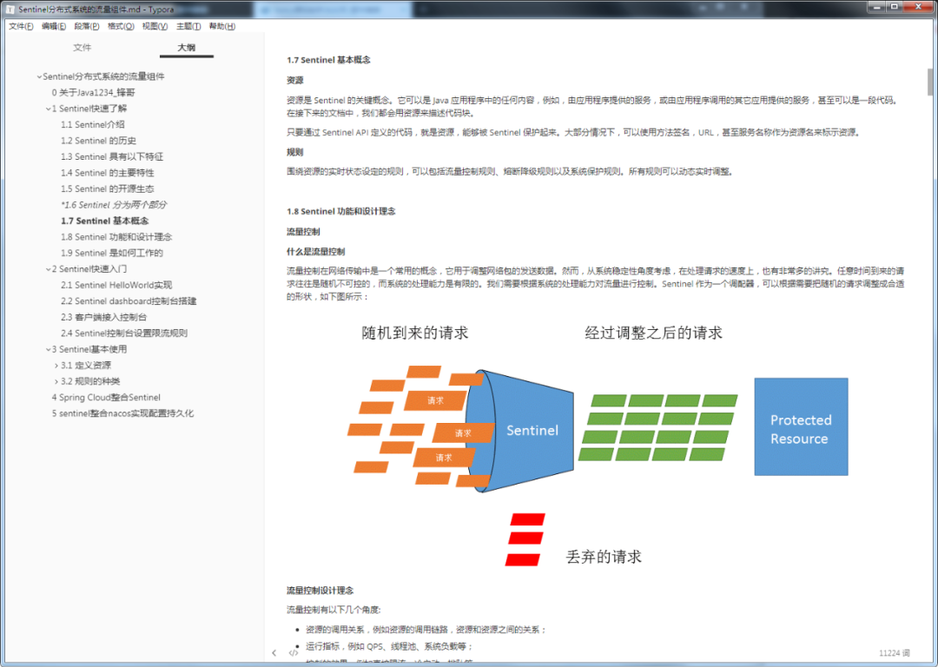Select 1.7 Sentinel 基本概念 in outline
The width and height of the screenshot is (938, 667).
(105, 221)
